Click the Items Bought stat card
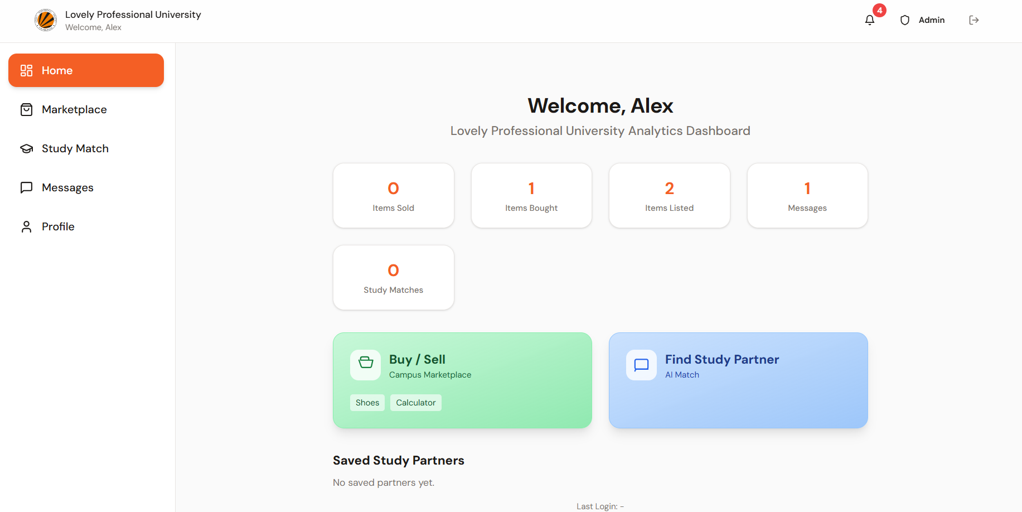This screenshot has height=512, width=1022. 531,195
